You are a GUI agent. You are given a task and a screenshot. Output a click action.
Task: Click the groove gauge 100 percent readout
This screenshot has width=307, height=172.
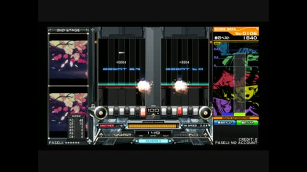pyautogui.click(x=153, y=111)
